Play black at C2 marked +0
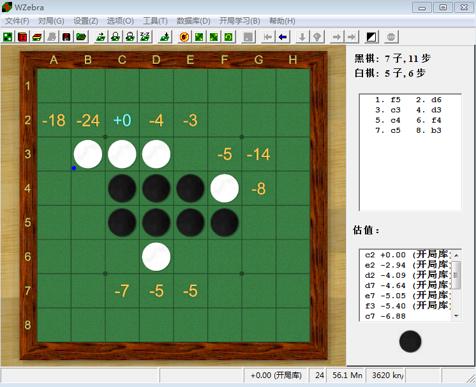476x387 pixels. point(122,120)
